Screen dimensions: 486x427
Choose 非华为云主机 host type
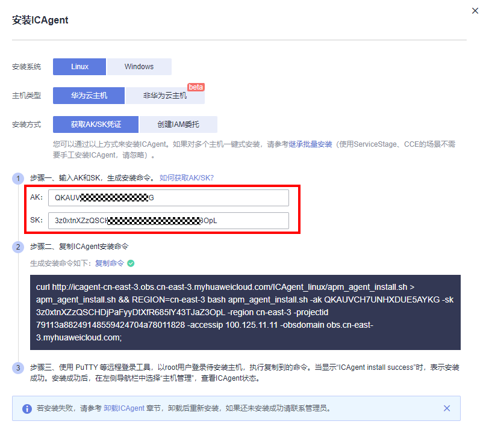tap(164, 96)
